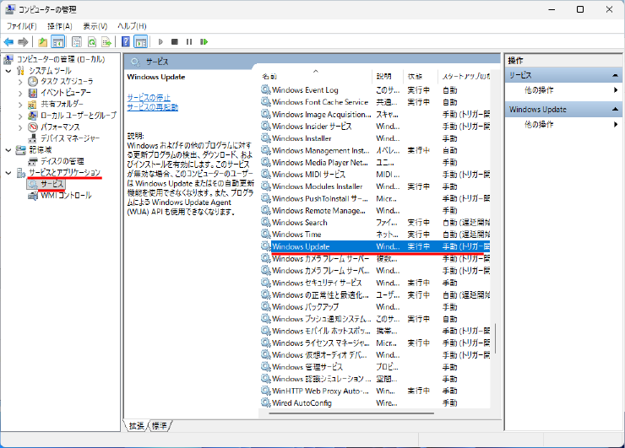Sort by the 状態 column header

pyautogui.click(x=421, y=76)
